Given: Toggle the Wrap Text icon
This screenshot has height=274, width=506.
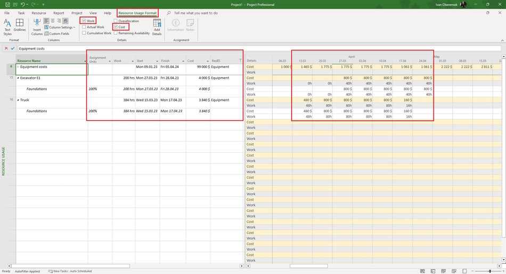Looking at the screenshot, I should coord(65,21).
